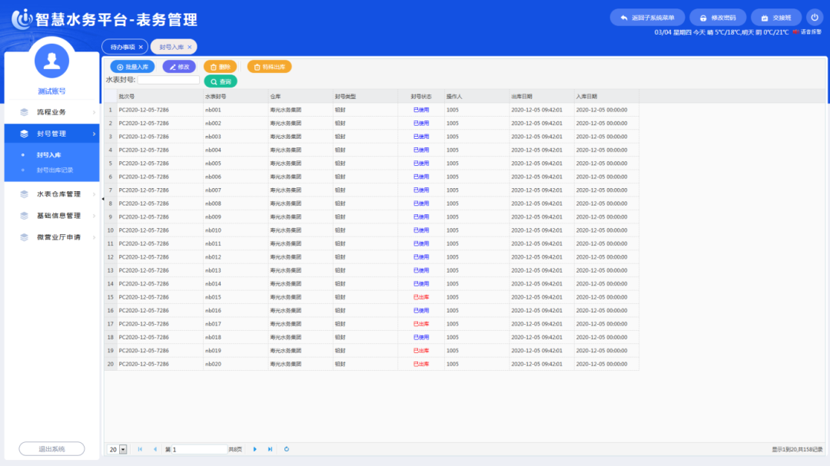Sort by the 封号类型 column header
Viewport: 830px width, 466px height.
[x=365, y=96]
